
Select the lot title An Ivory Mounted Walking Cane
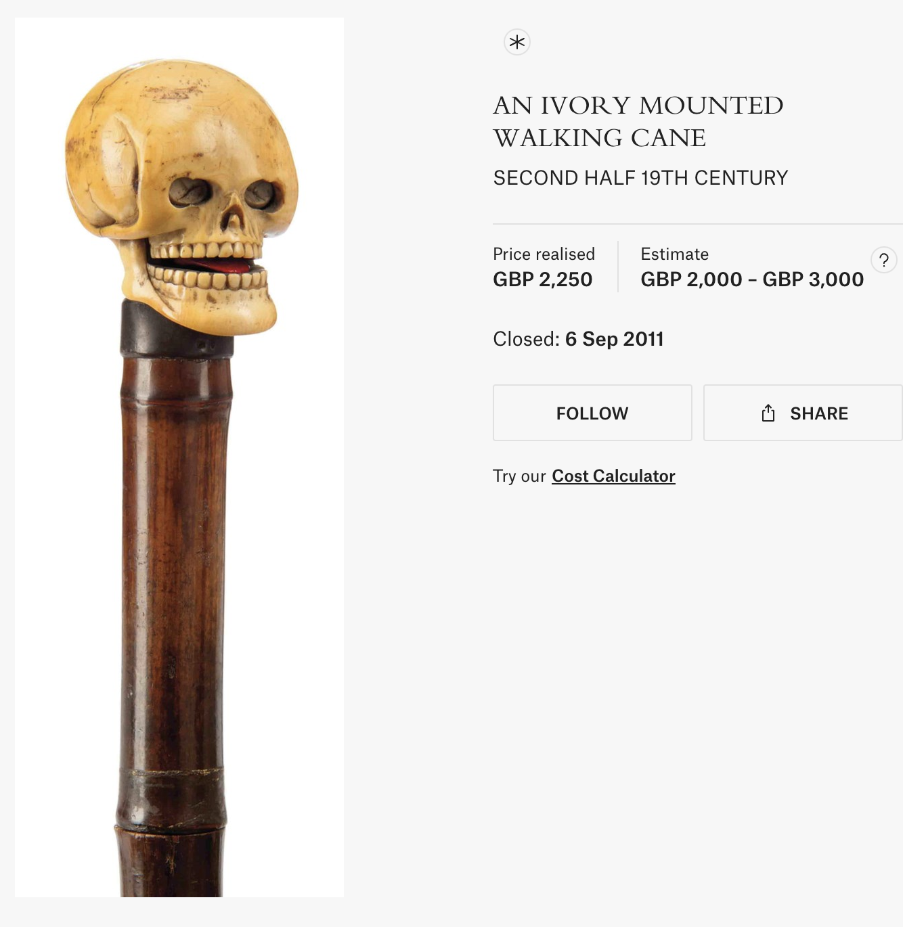click(x=638, y=121)
